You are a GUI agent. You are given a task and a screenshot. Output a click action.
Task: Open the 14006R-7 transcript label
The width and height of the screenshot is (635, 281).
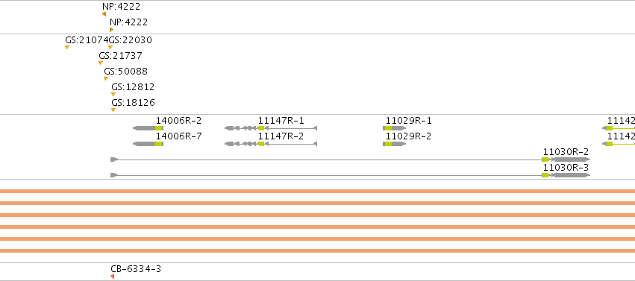tap(178, 136)
